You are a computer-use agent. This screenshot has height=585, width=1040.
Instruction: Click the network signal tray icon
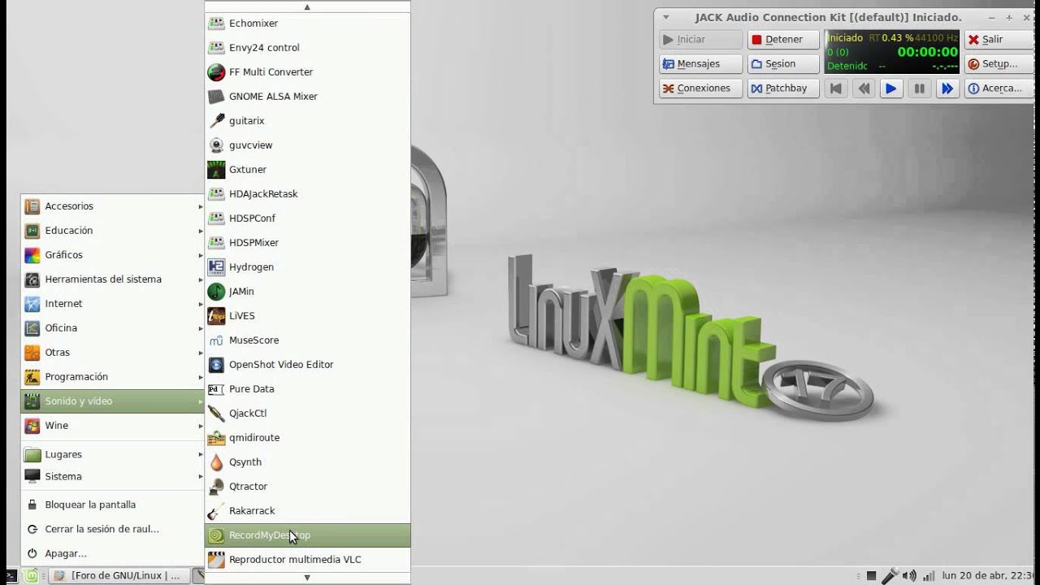[x=928, y=576]
